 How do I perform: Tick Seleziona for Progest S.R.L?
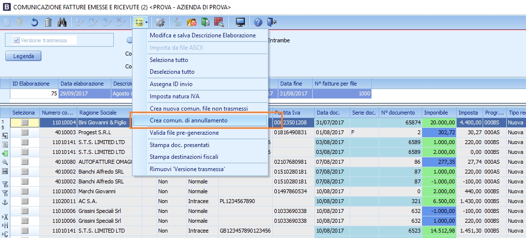(25, 133)
